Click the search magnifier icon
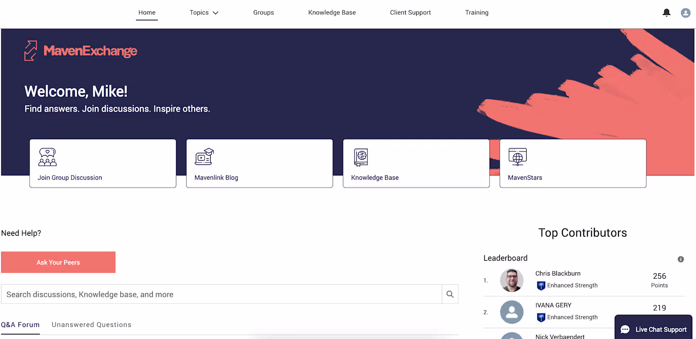 click(450, 294)
